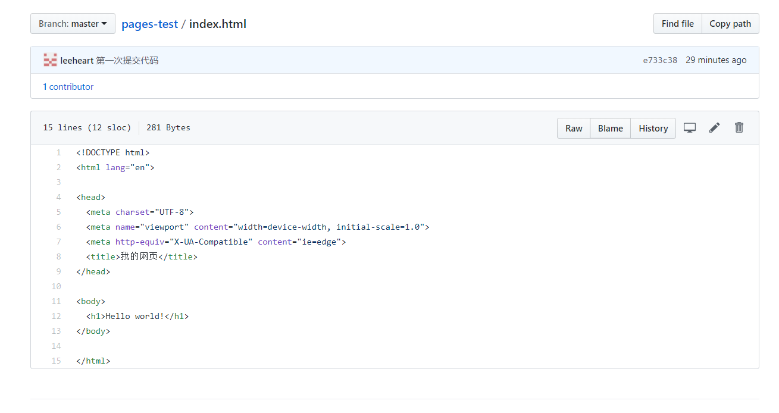Click the Find file button

pos(677,24)
